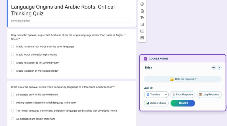Click the Add section icon
This screenshot has width=227, height=126.
tap(142, 38)
